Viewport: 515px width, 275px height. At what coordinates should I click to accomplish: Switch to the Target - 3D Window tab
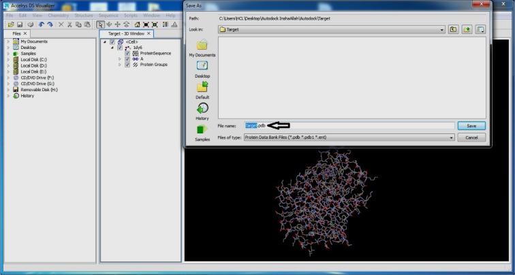[125, 33]
